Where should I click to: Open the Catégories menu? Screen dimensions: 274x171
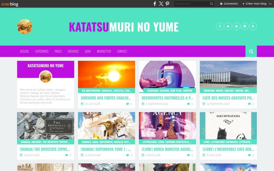tap(42, 51)
